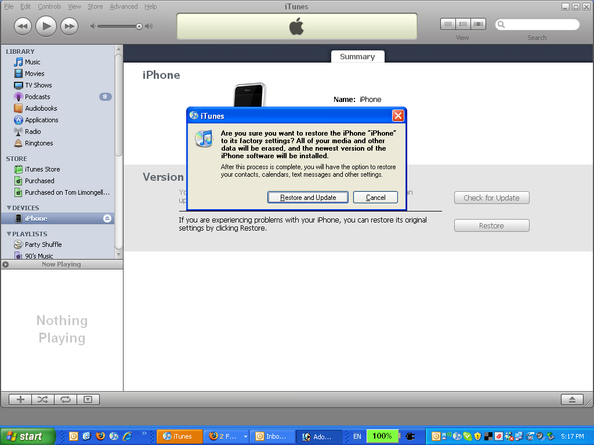The width and height of the screenshot is (594, 445).
Task: Cancel the restore dialog
Action: pyautogui.click(x=375, y=197)
